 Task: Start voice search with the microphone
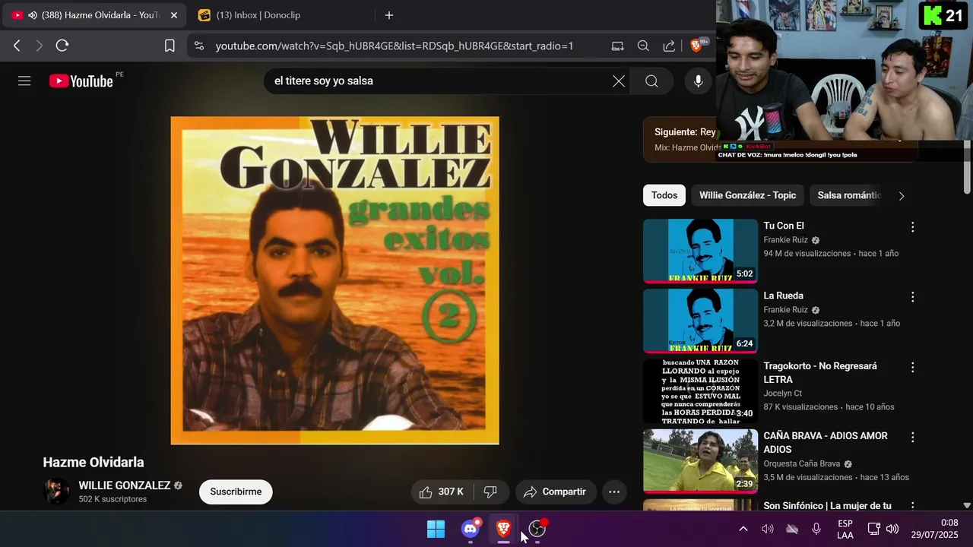coord(698,81)
